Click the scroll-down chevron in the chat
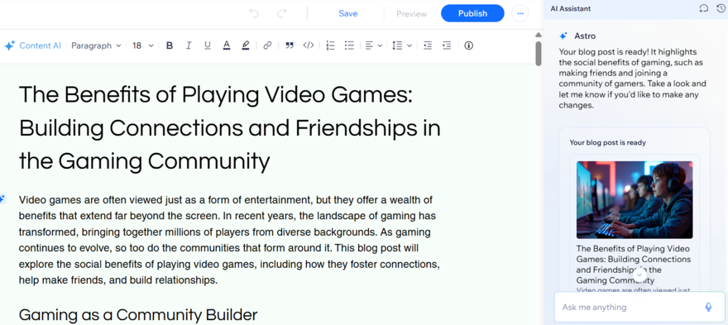This screenshot has height=325, width=728. click(639, 275)
